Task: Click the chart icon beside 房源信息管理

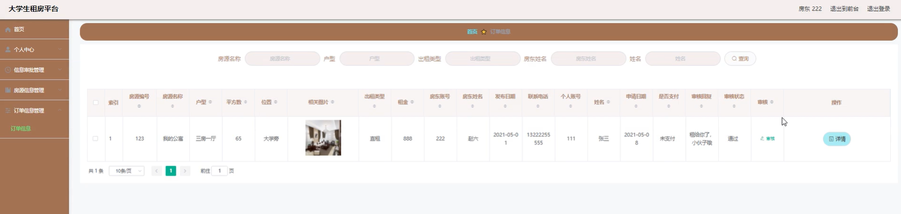Action: pos(8,90)
